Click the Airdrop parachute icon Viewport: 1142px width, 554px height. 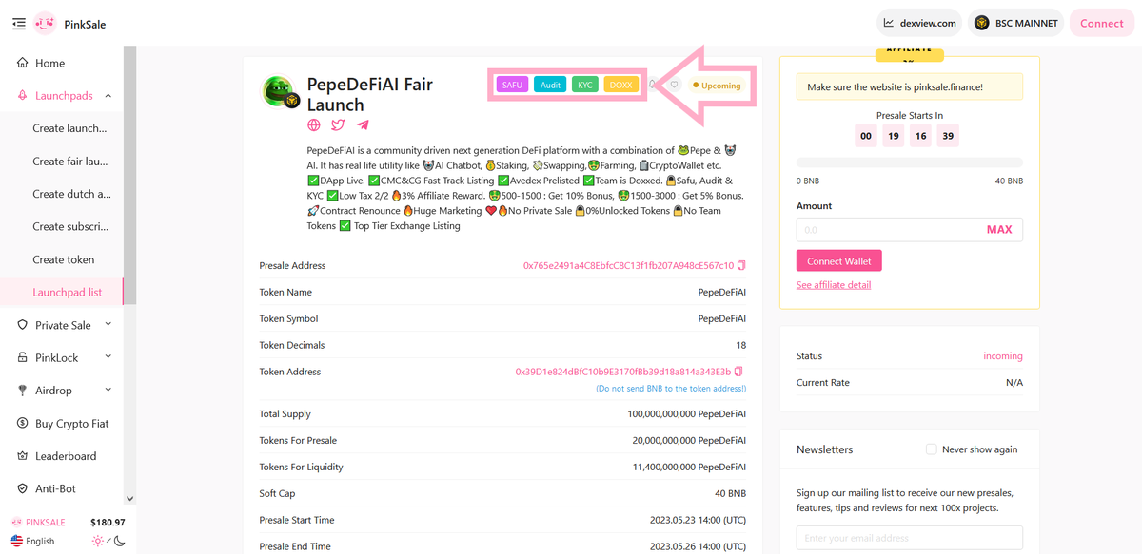[22, 391]
